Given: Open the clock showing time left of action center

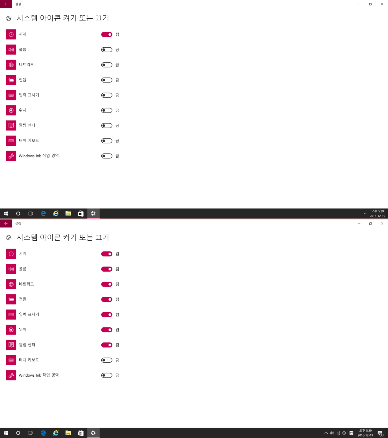Looking at the screenshot, I should [365, 433].
